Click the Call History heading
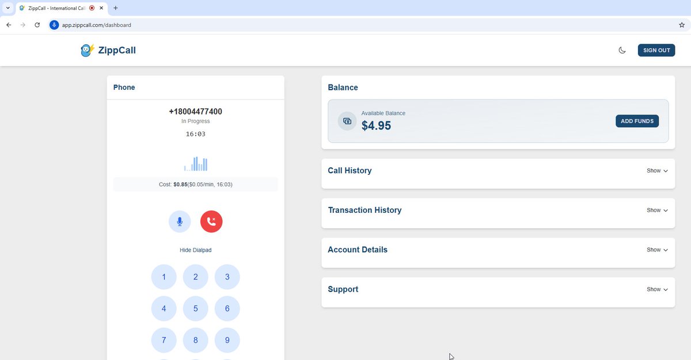The height and width of the screenshot is (360, 691). click(x=350, y=171)
